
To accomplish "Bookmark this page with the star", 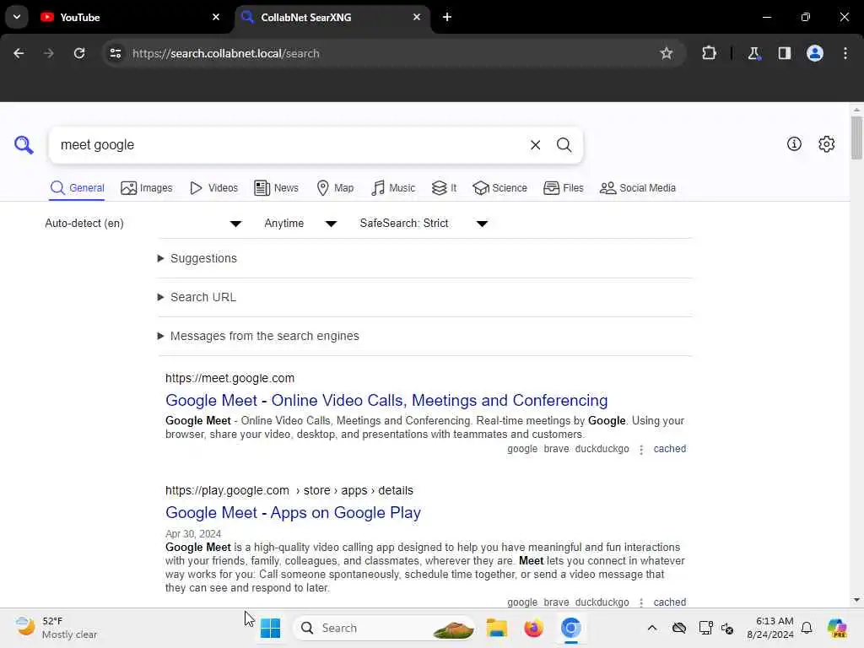I will pos(667,53).
